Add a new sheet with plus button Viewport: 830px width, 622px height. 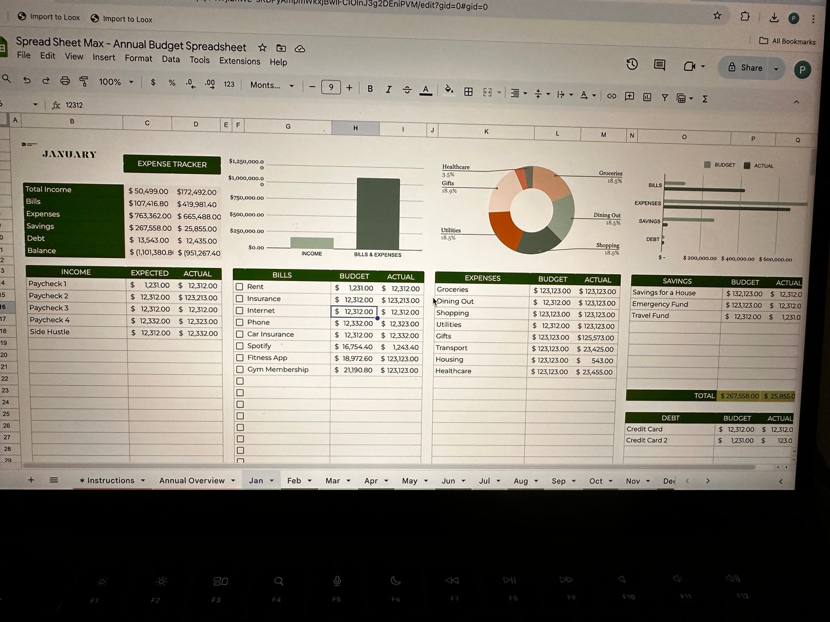click(31, 480)
